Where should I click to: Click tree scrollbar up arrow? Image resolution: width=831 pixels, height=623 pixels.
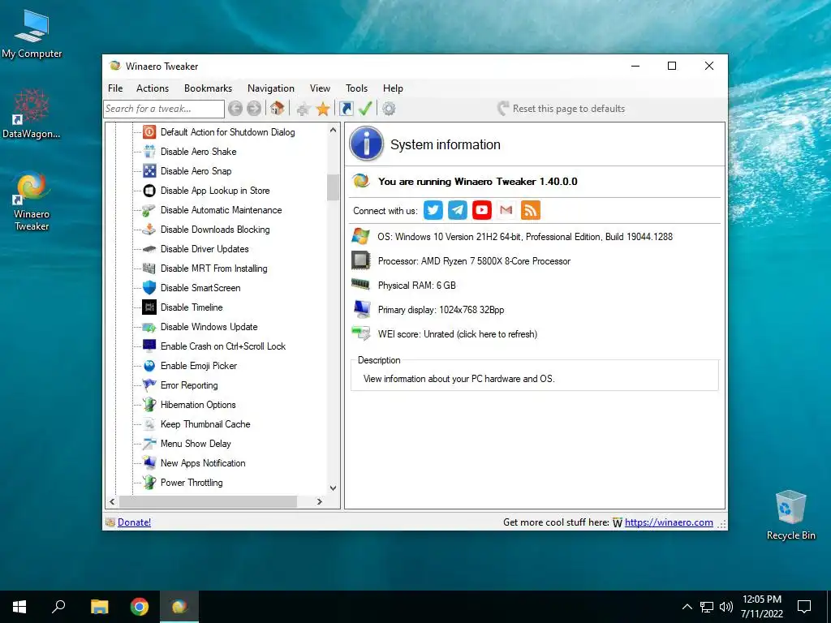[333, 130]
